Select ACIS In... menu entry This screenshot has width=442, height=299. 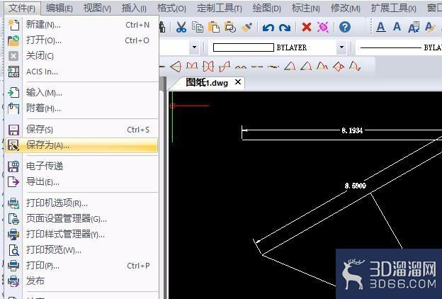click(81, 72)
